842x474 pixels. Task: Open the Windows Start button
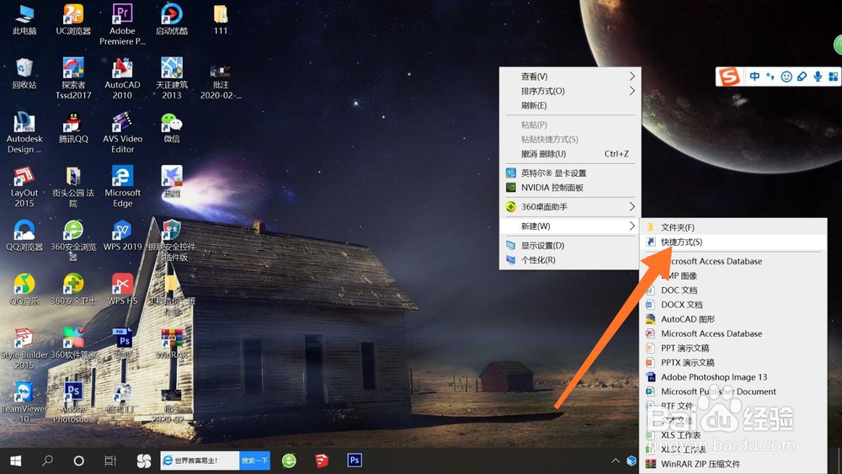15,461
